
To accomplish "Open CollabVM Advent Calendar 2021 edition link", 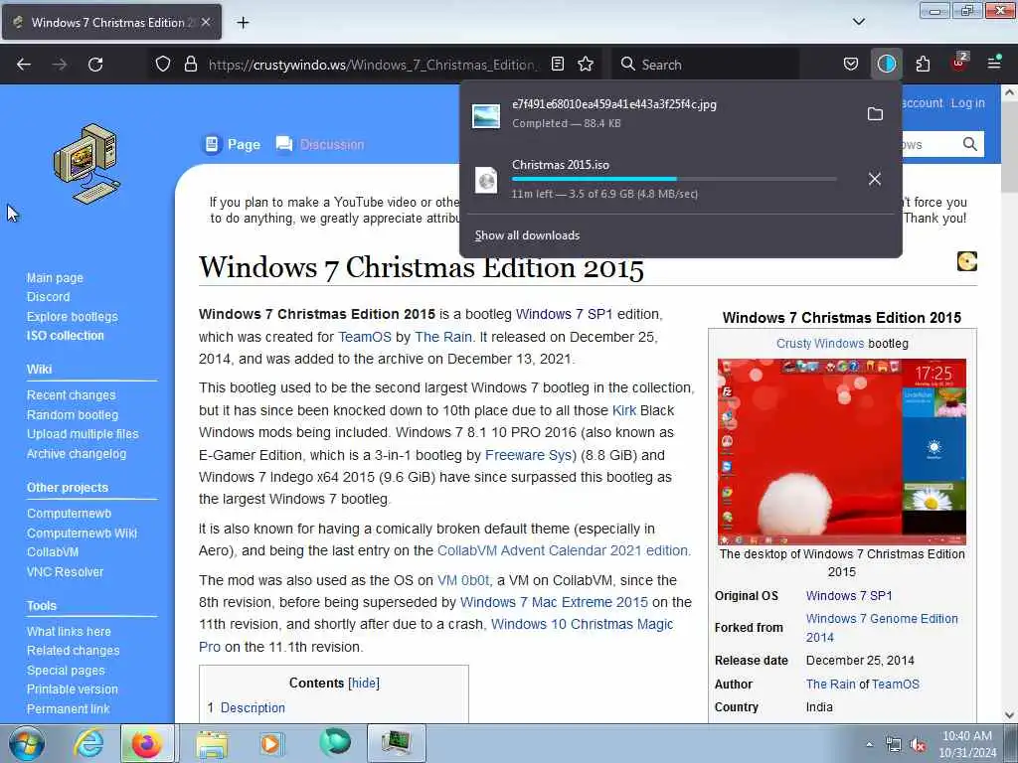I will tap(564, 550).
